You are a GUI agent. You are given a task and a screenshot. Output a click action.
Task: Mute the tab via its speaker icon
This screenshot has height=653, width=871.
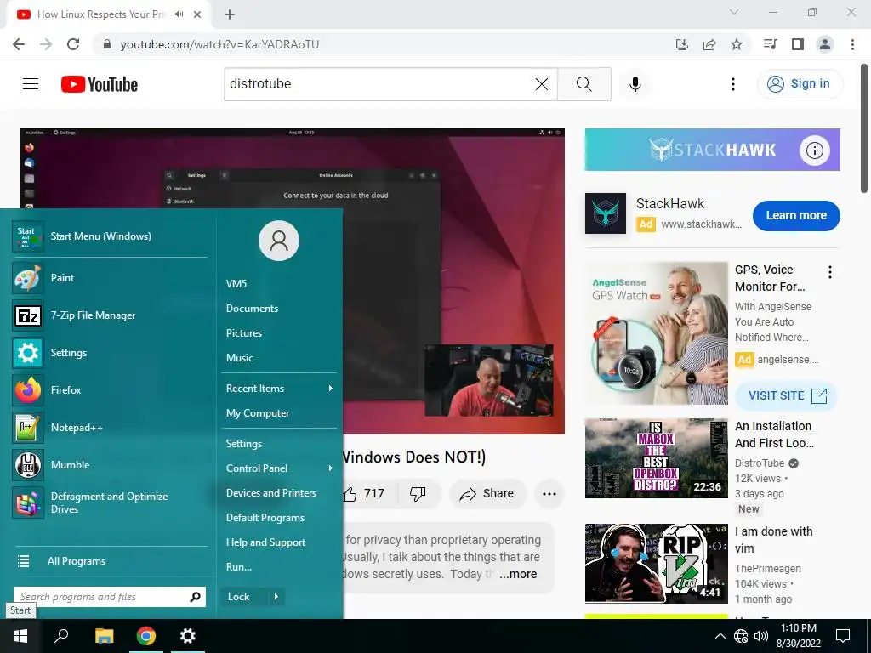[x=179, y=14]
